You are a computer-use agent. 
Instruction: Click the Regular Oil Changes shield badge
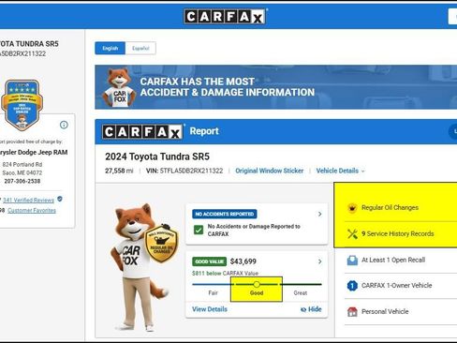click(x=162, y=243)
